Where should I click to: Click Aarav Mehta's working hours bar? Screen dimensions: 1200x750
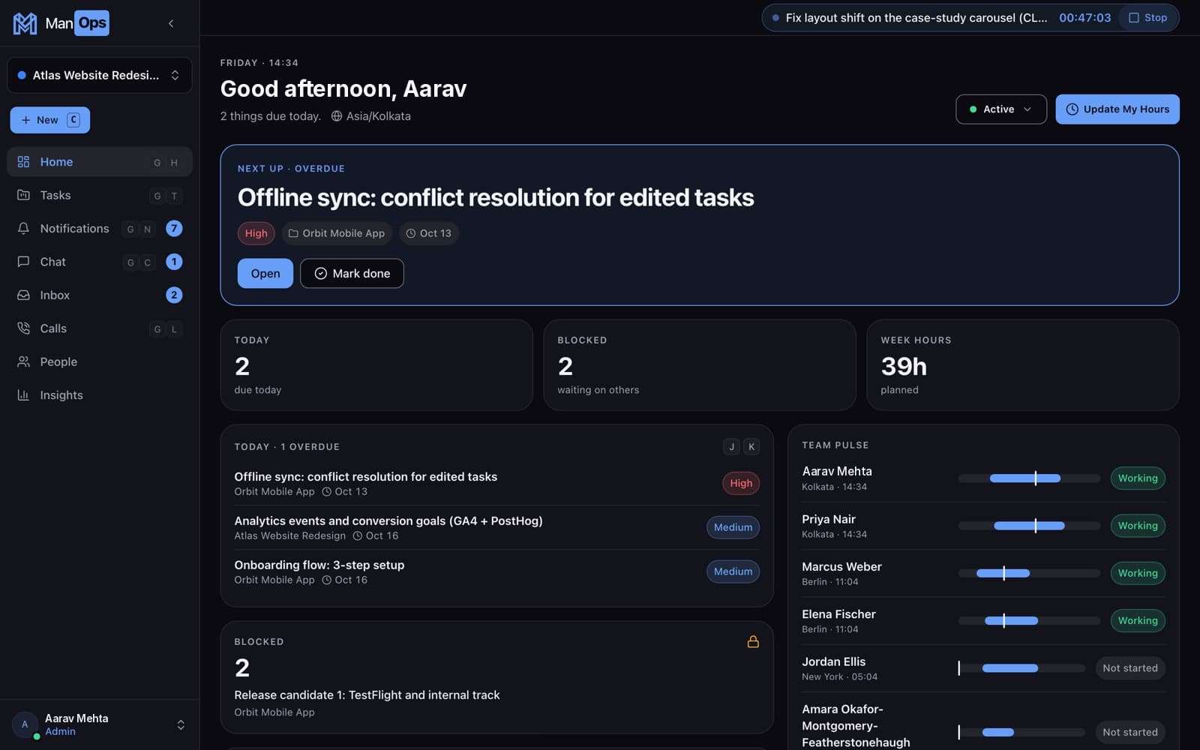1029,478
